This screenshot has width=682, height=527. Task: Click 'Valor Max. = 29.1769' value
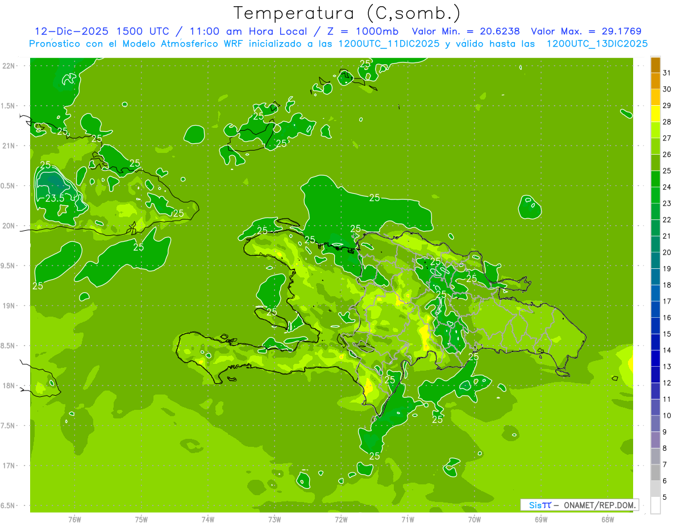[x=587, y=31]
